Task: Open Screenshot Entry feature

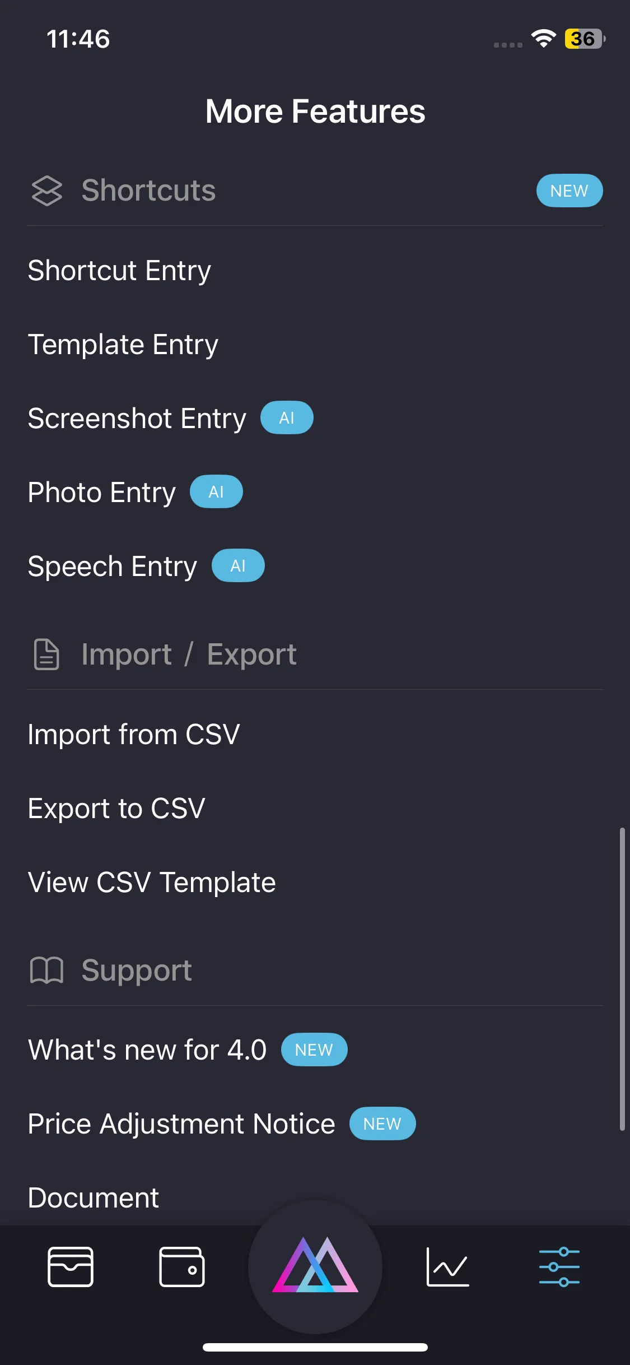Action: [137, 419]
